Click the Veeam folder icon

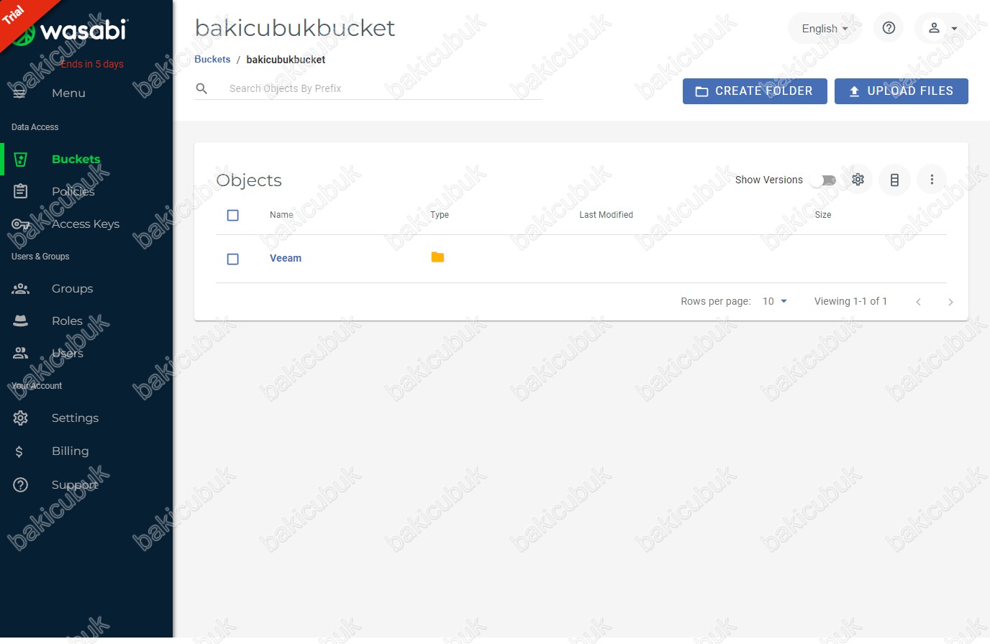tap(437, 257)
